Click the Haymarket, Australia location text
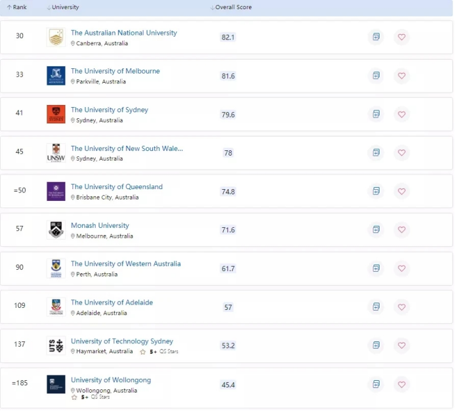Screen dimensions: 455x411 pos(104,351)
